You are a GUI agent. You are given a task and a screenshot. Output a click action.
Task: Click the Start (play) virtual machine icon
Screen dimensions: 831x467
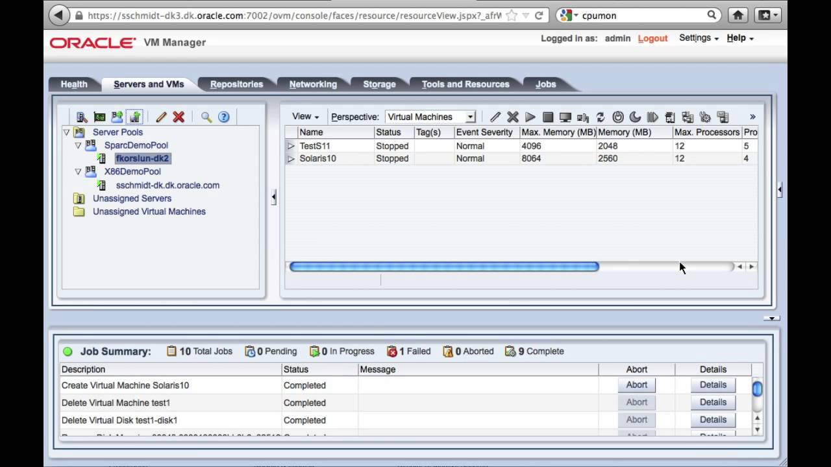(530, 117)
